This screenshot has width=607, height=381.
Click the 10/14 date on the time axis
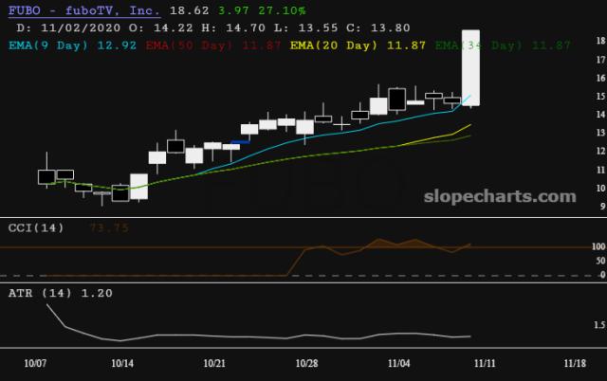click(x=122, y=363)
